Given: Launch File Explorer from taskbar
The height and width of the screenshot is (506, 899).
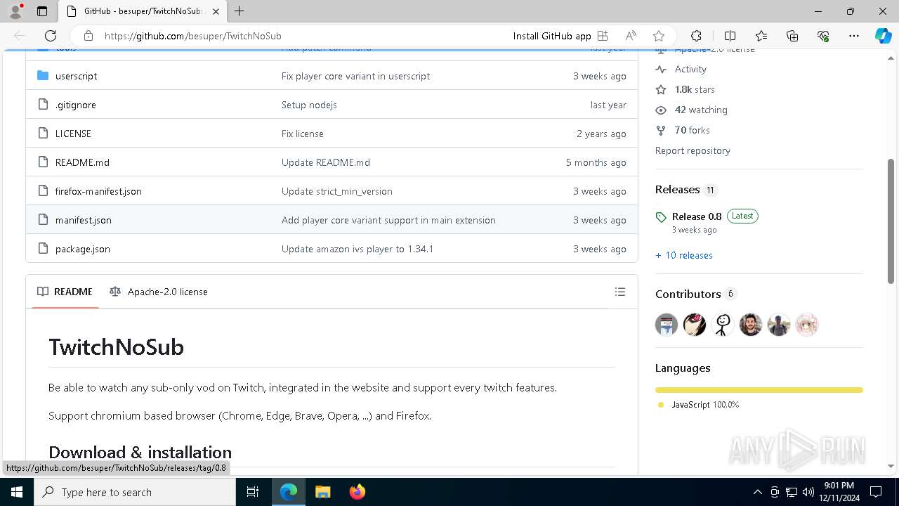Looking at the screenshot, I should tap(322, 492).
